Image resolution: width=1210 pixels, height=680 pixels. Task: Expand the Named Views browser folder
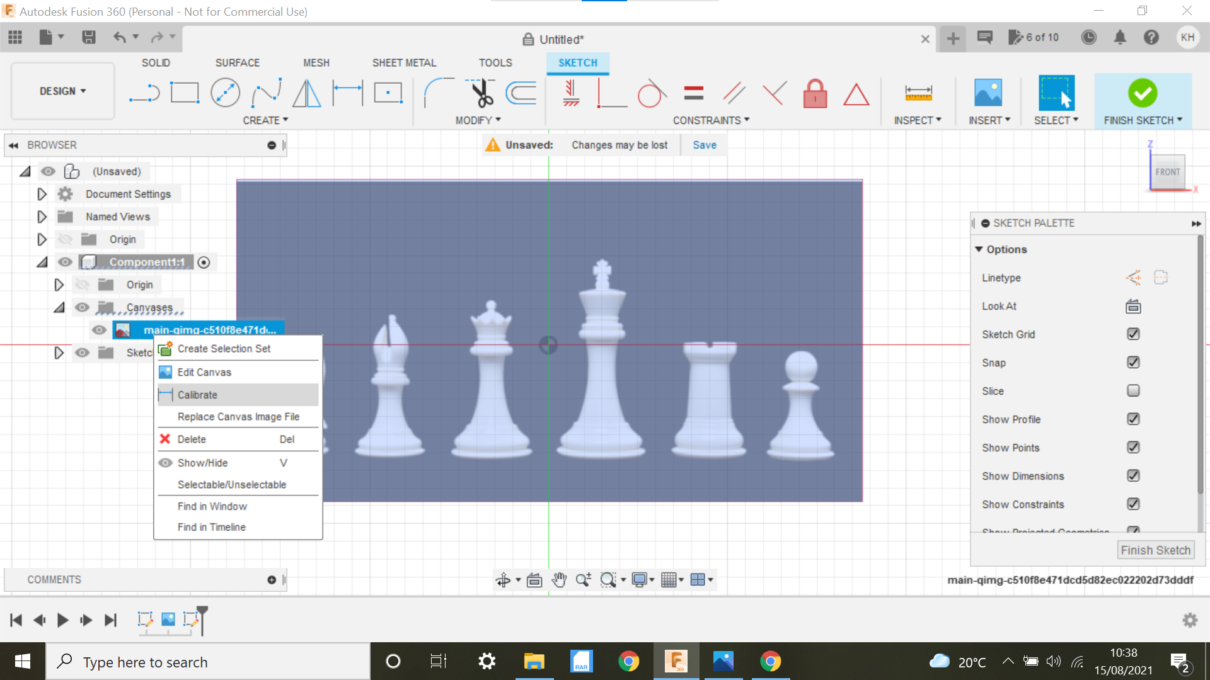click(x=42, y=217)
